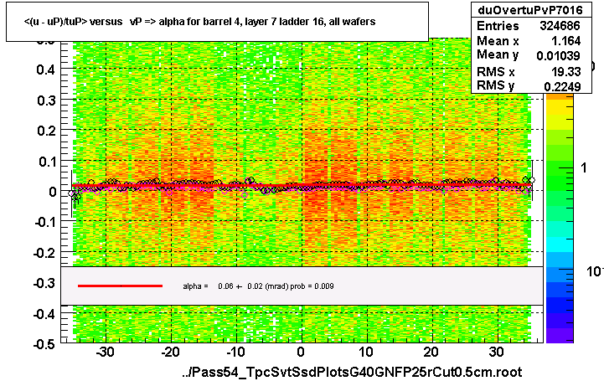Click the plot title text box
Screen dimensions: 604x381
pyautogui.click(x=217, y=22)
